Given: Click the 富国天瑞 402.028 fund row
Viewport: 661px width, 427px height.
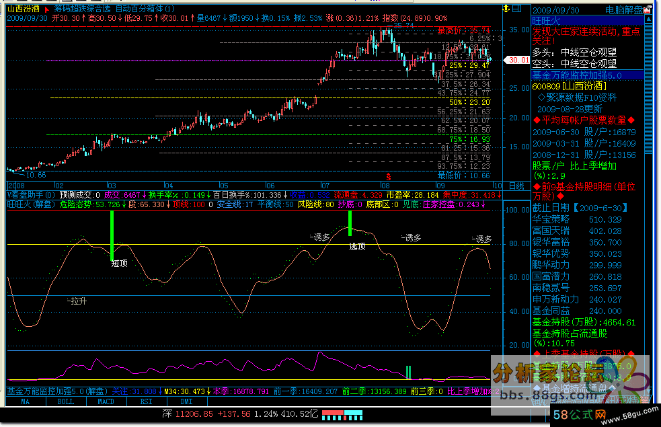Looking at the screenshot, I should [577, 231].
